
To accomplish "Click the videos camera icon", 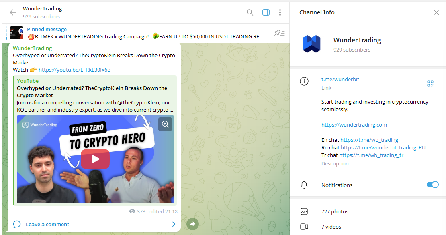I will (x=304, y=227).
